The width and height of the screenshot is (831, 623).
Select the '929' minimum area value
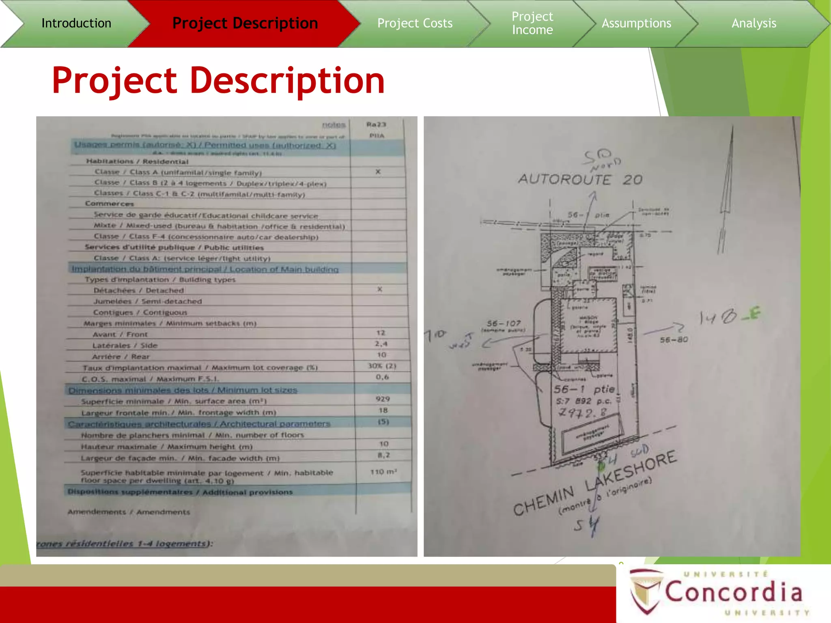click(383, 399)
